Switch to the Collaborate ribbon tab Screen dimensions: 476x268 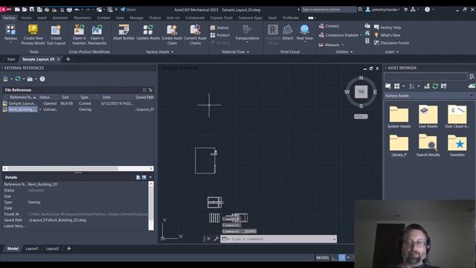click(x=195, y=18)
